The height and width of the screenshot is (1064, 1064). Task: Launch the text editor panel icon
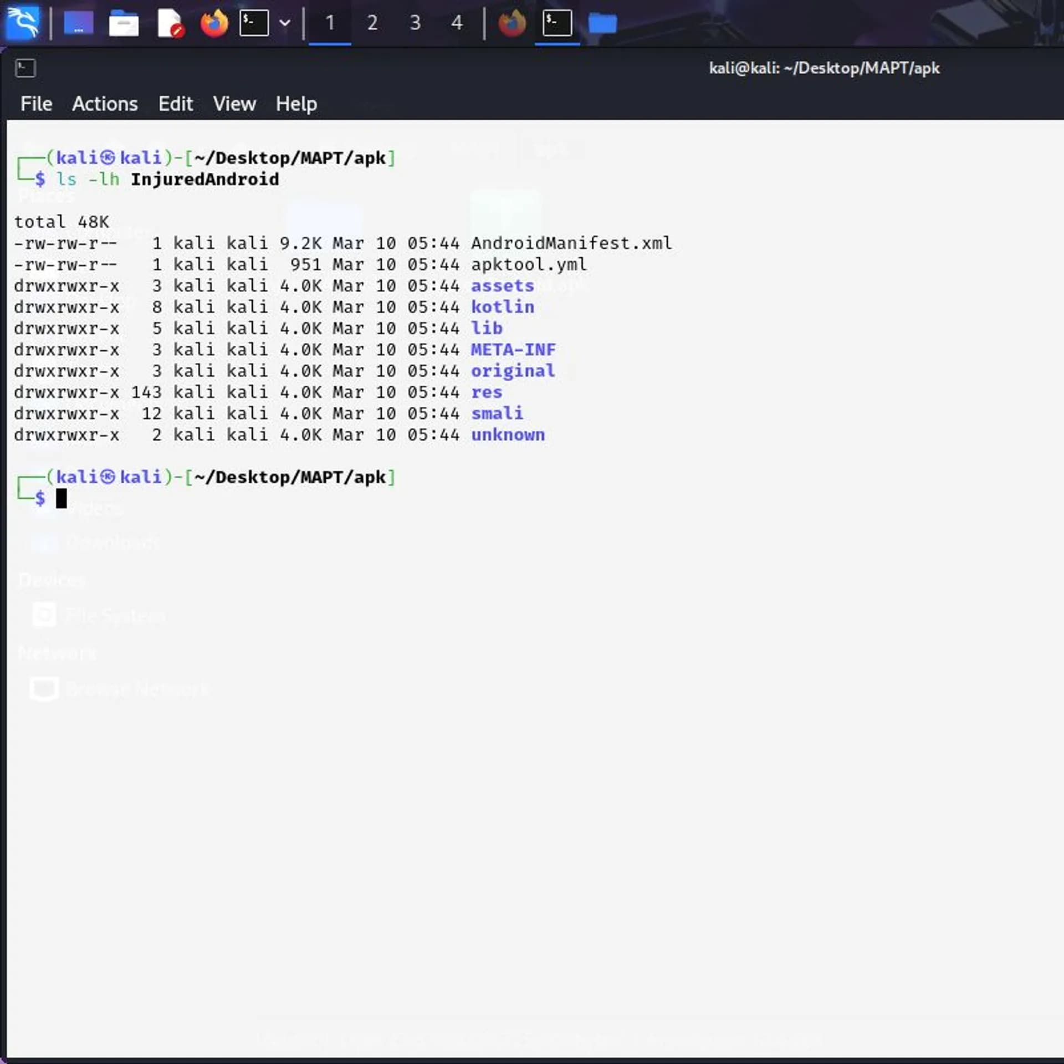170,23
